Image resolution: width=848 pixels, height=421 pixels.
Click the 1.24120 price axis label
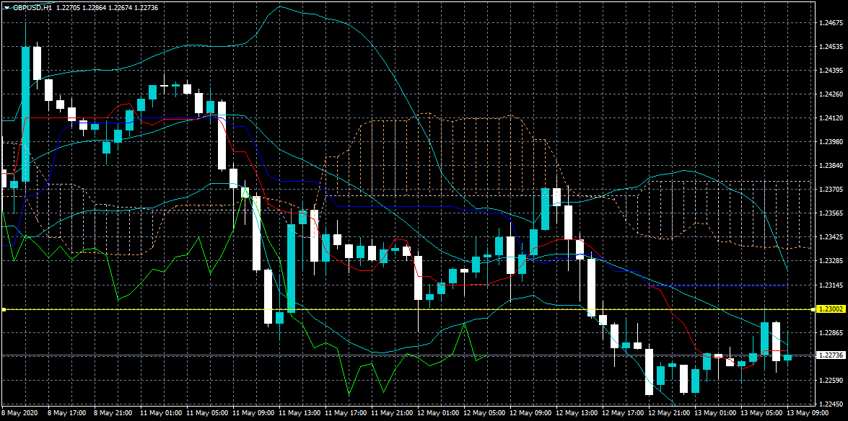coord(830,118)
